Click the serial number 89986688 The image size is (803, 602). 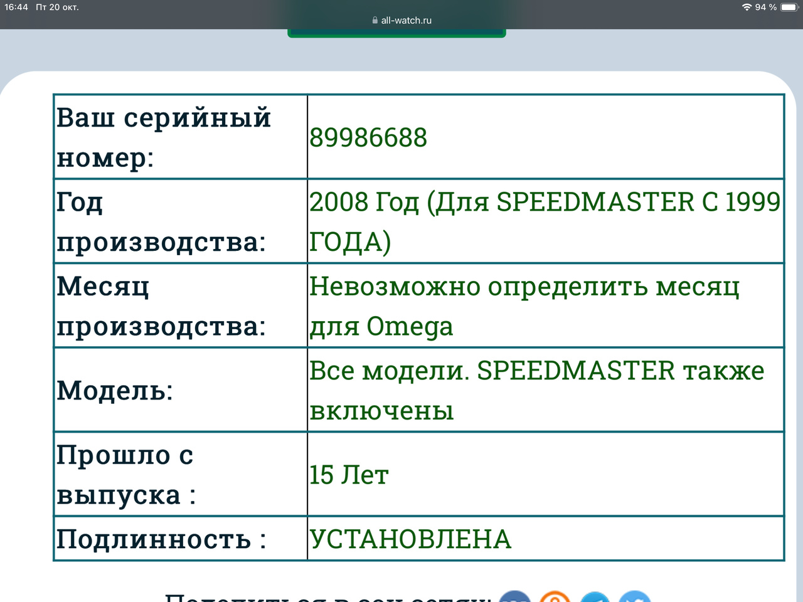pos(368,137)
